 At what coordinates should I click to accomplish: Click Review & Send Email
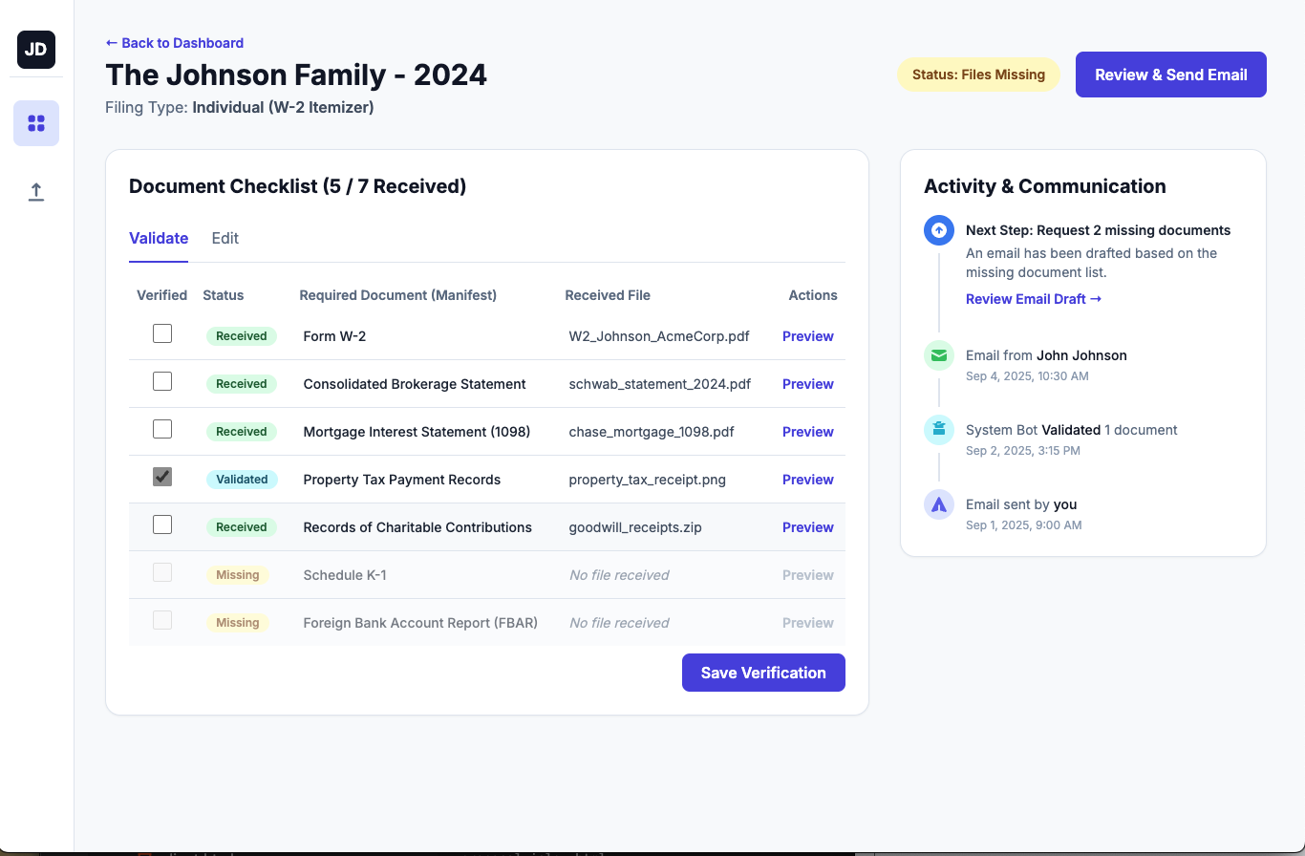1170,74
